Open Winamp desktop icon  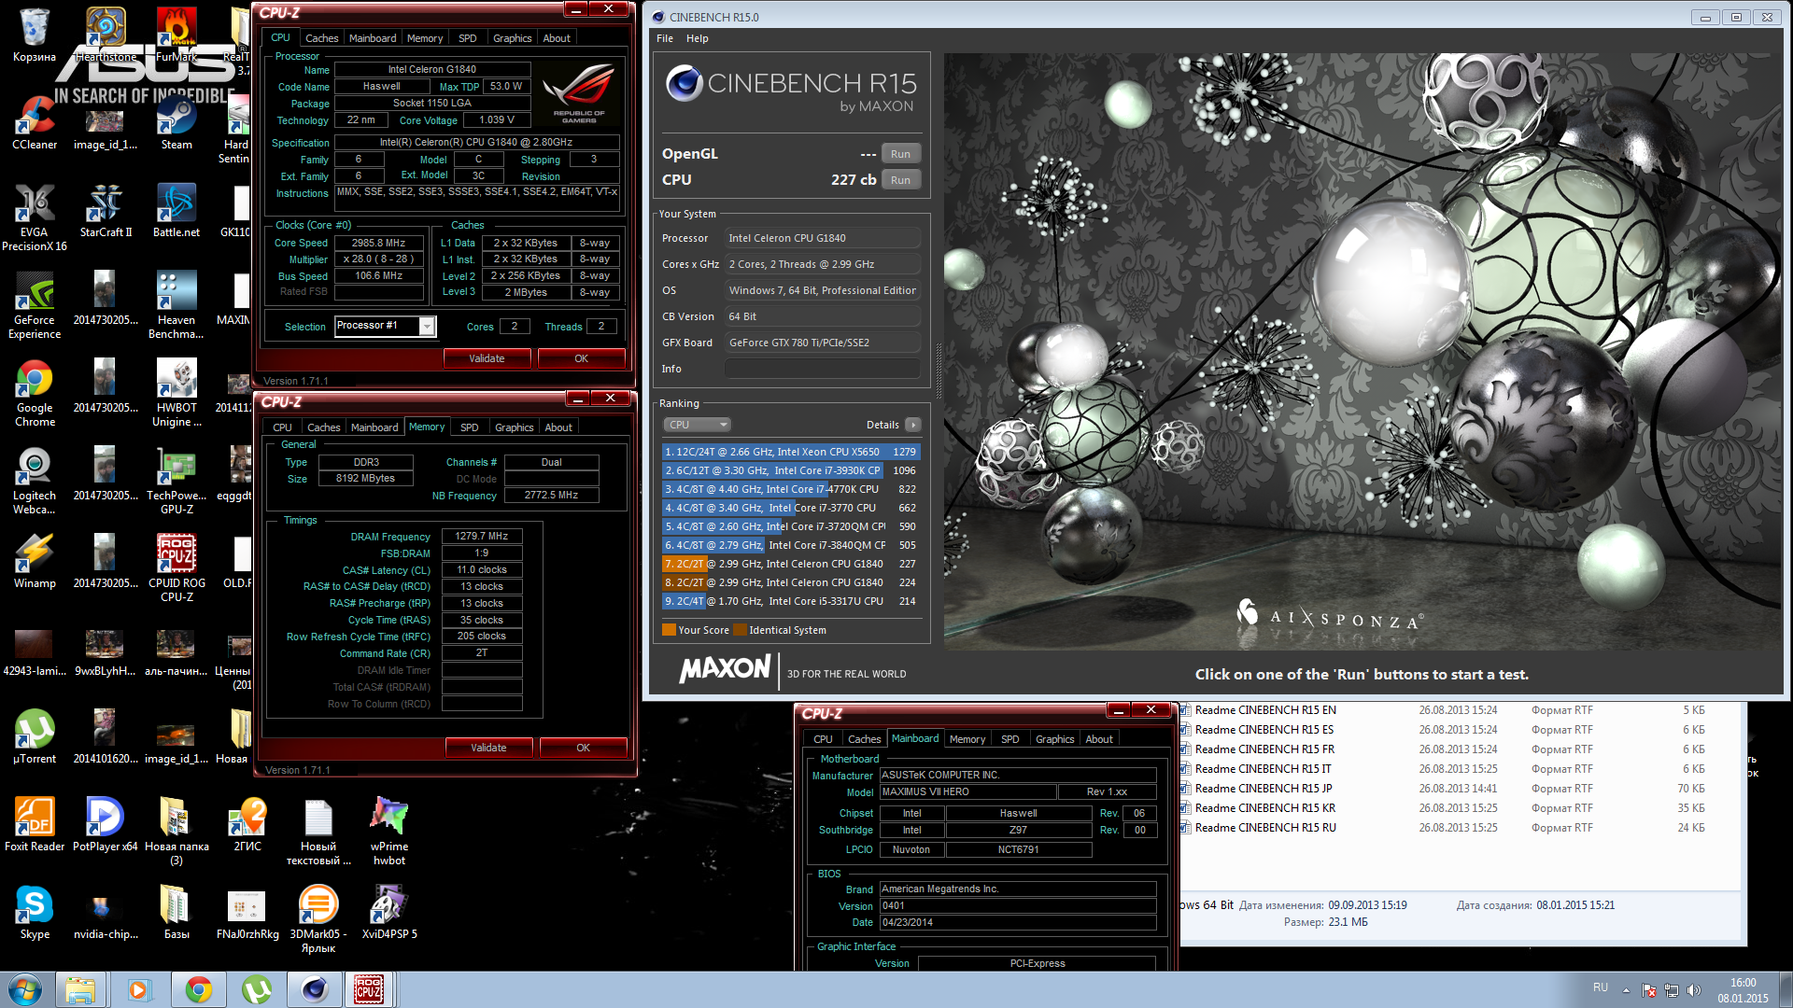tap(35, 562)
